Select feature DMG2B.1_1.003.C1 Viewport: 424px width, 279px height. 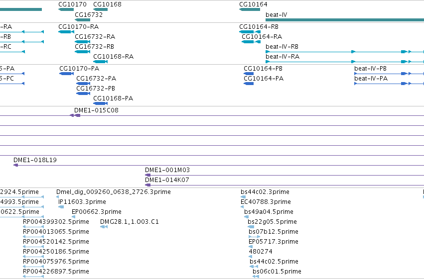click(x=104, y=227)
